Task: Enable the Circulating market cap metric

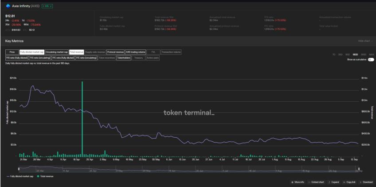Action: [x=56, y=52]
